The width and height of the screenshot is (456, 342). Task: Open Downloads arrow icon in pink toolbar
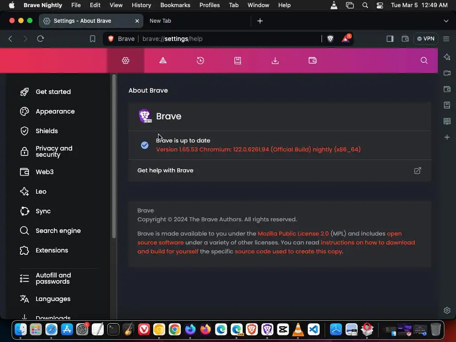(275, 61)
